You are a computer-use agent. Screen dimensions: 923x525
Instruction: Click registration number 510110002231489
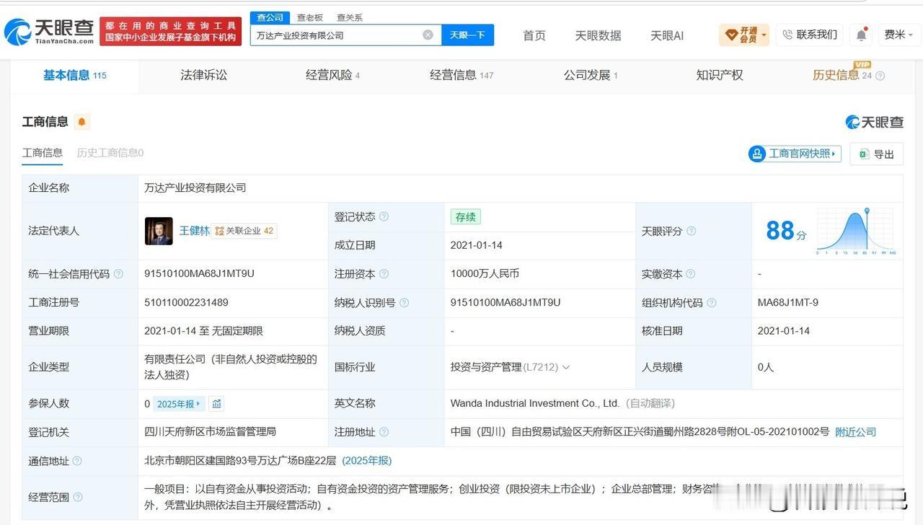(x=186, y=303)
